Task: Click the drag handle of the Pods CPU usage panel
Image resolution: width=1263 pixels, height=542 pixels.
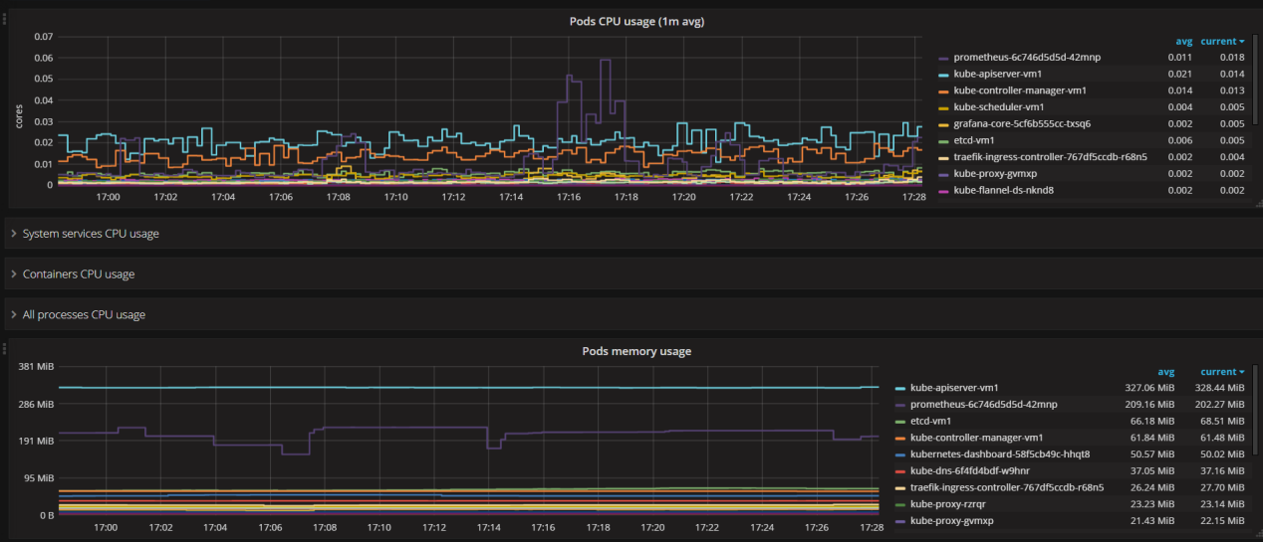Action: point(3,17)
